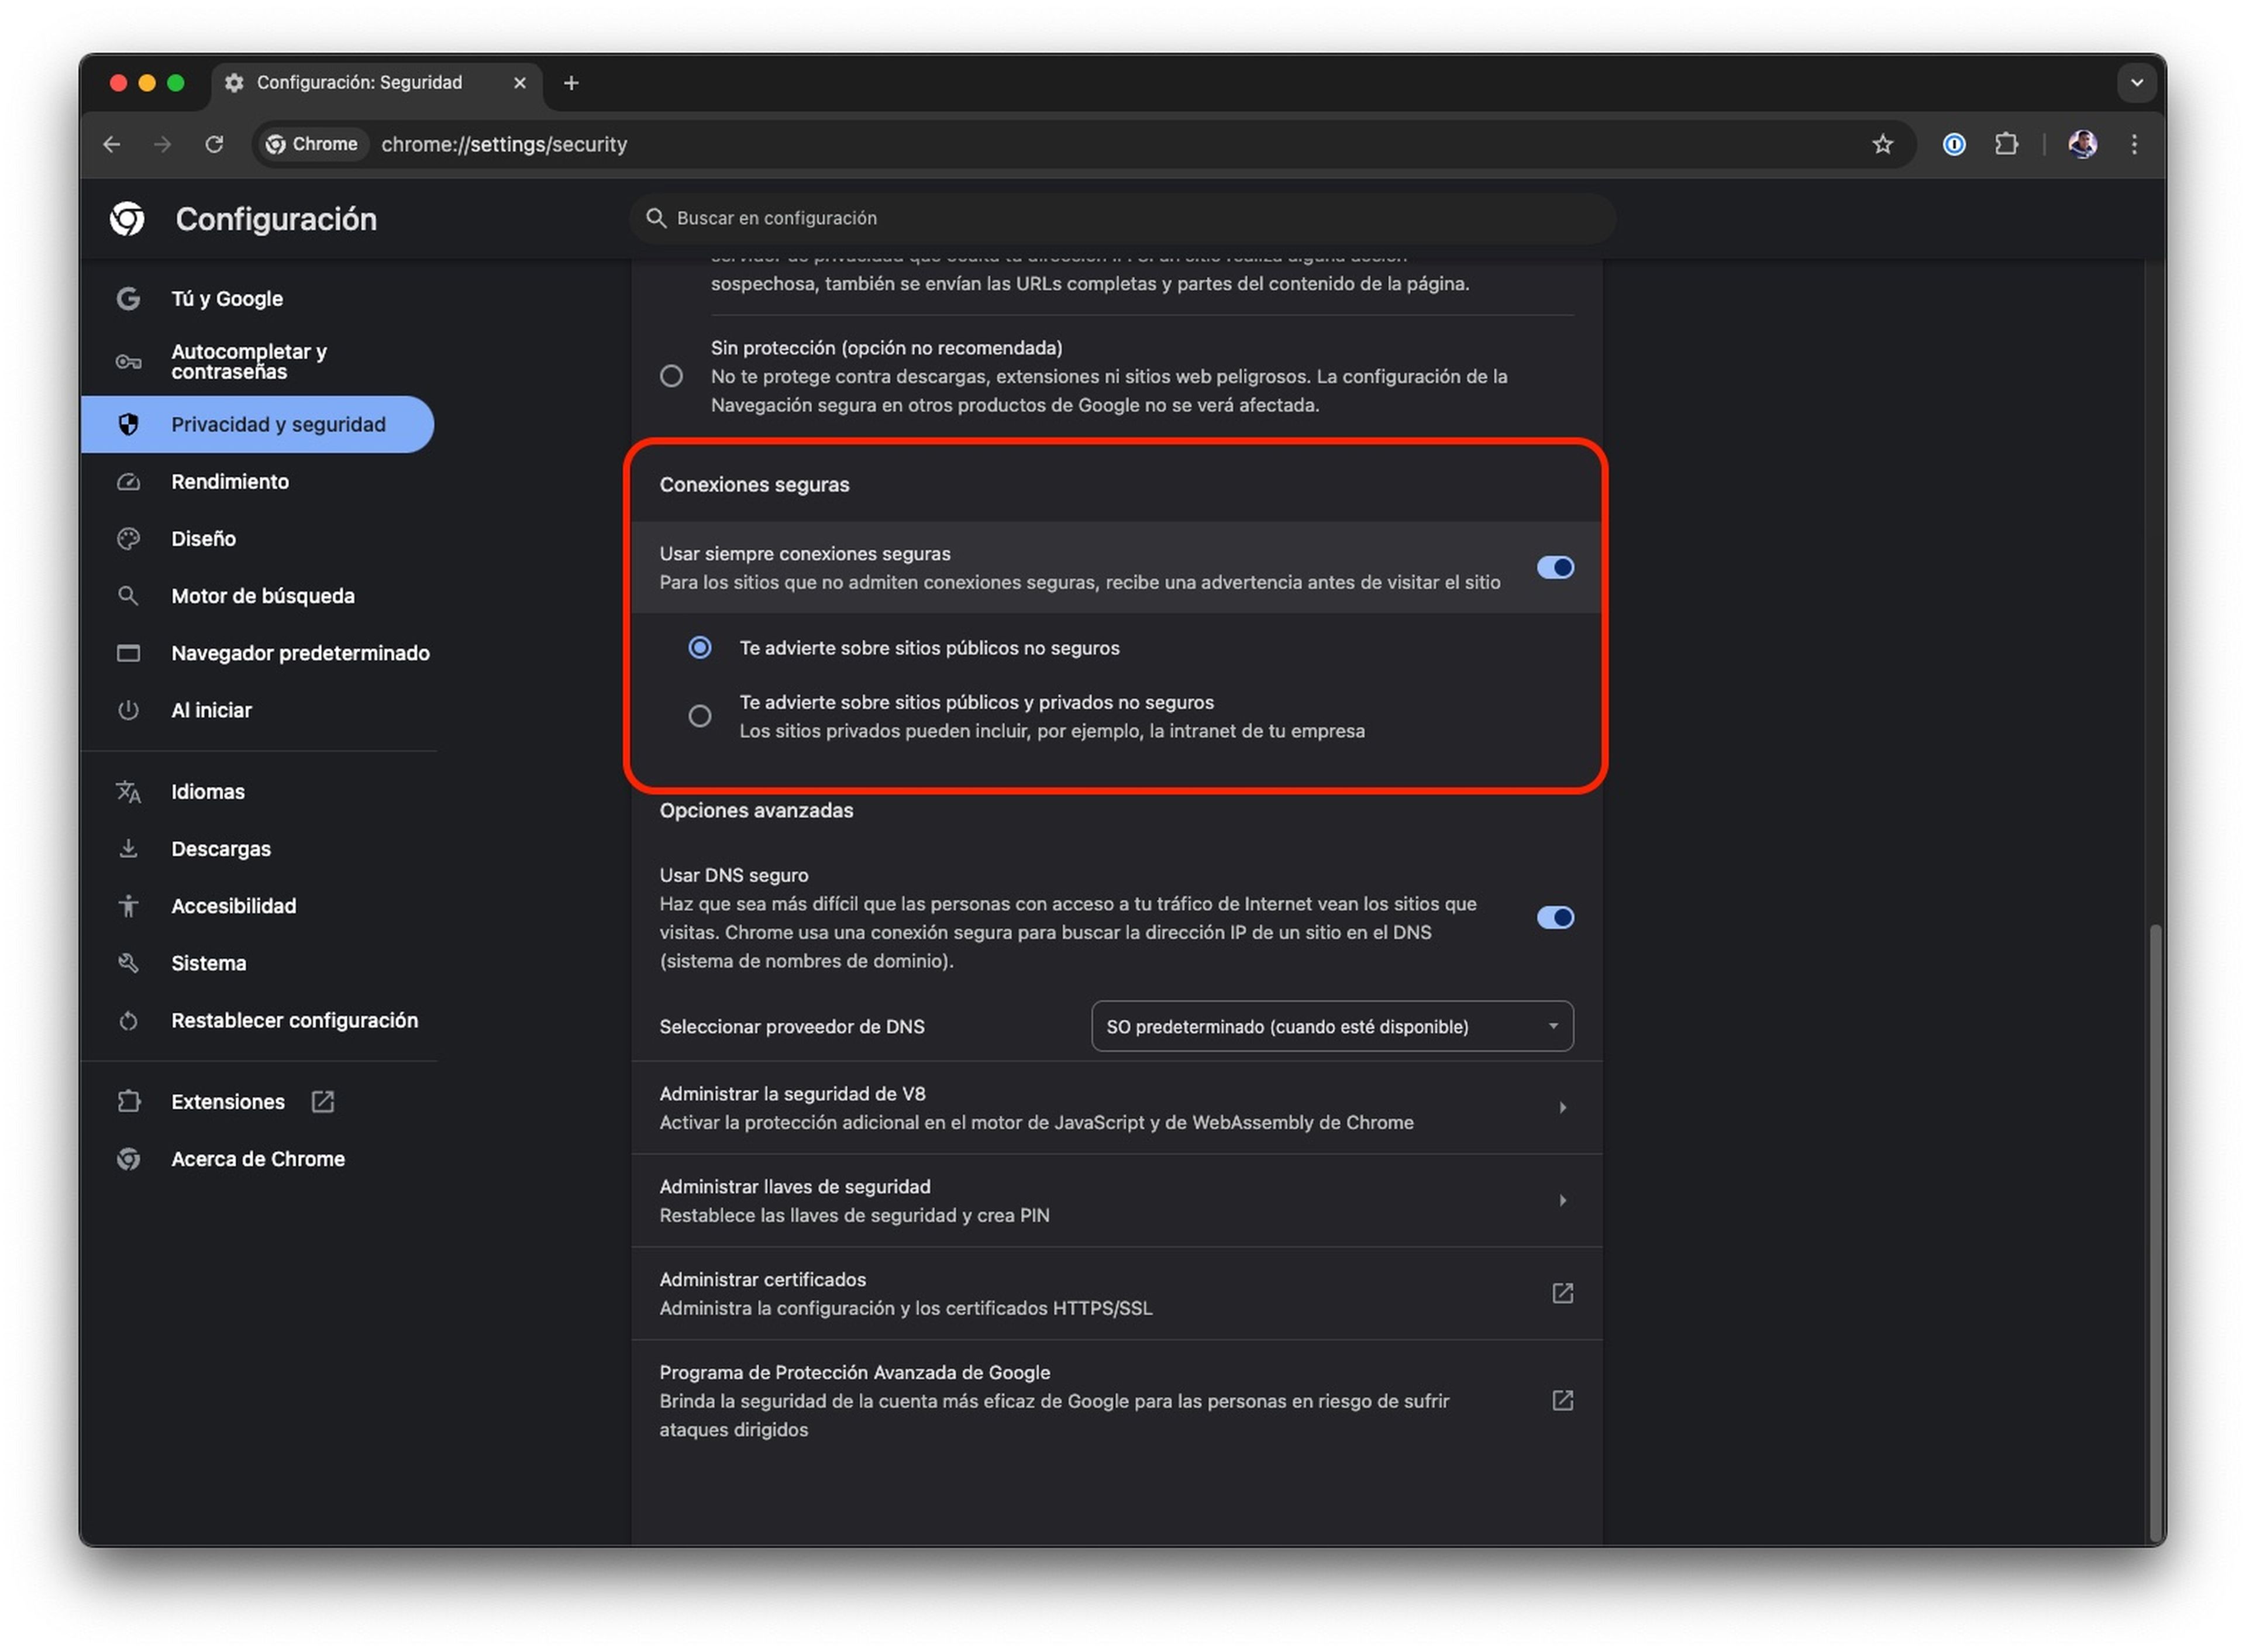2246x1652 pixels.
Task: Select radio for sitios públicos y privados
Action: 700,716
